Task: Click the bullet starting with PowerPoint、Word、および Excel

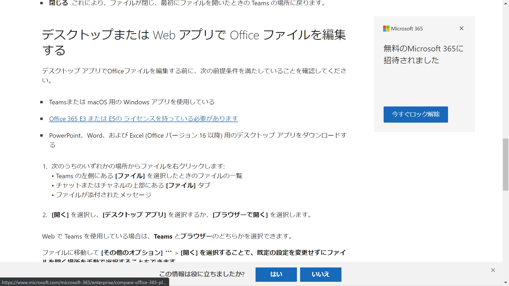Action: pos(198,140)
